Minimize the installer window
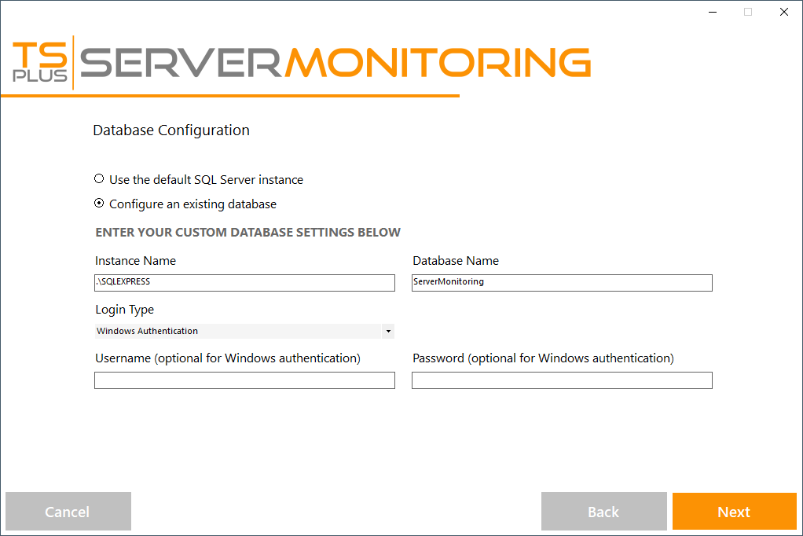 [712, 12]
